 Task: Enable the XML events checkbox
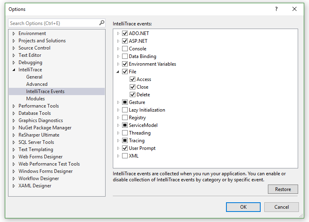point(125,156)
